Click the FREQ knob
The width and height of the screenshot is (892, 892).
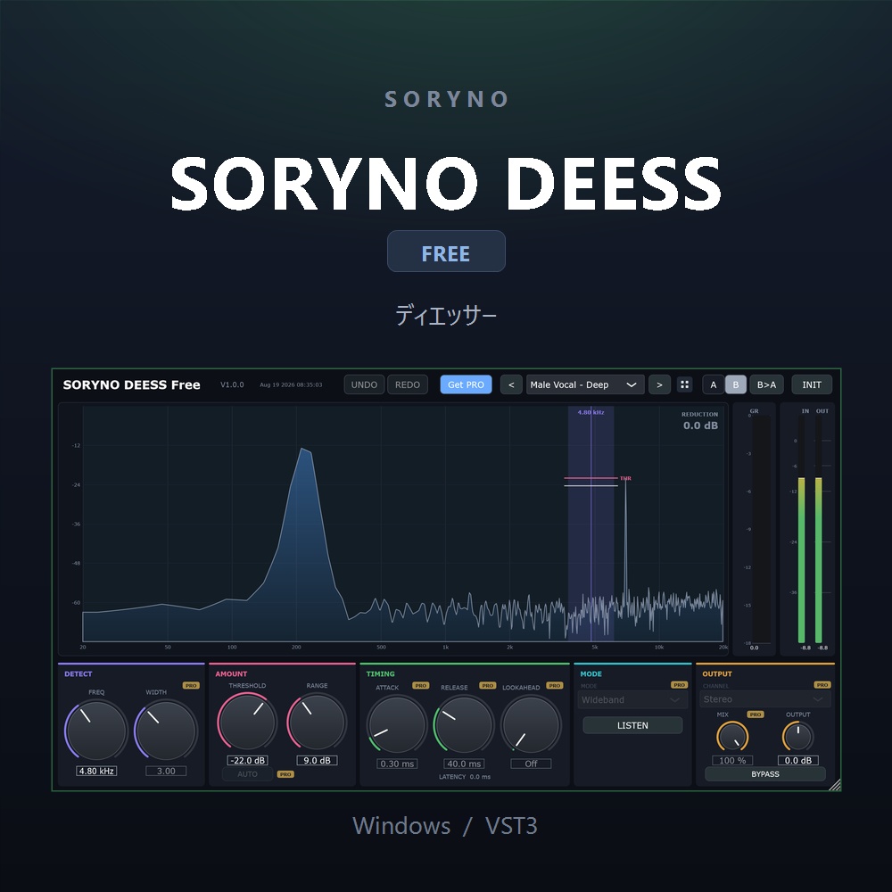(x=96, y=731)
